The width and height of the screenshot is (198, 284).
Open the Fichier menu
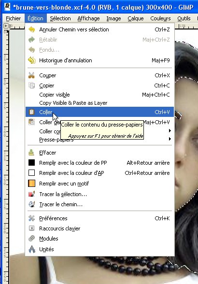coord(14,18)
